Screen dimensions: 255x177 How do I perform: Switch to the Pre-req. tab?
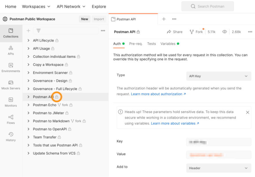tap(136, 44)
